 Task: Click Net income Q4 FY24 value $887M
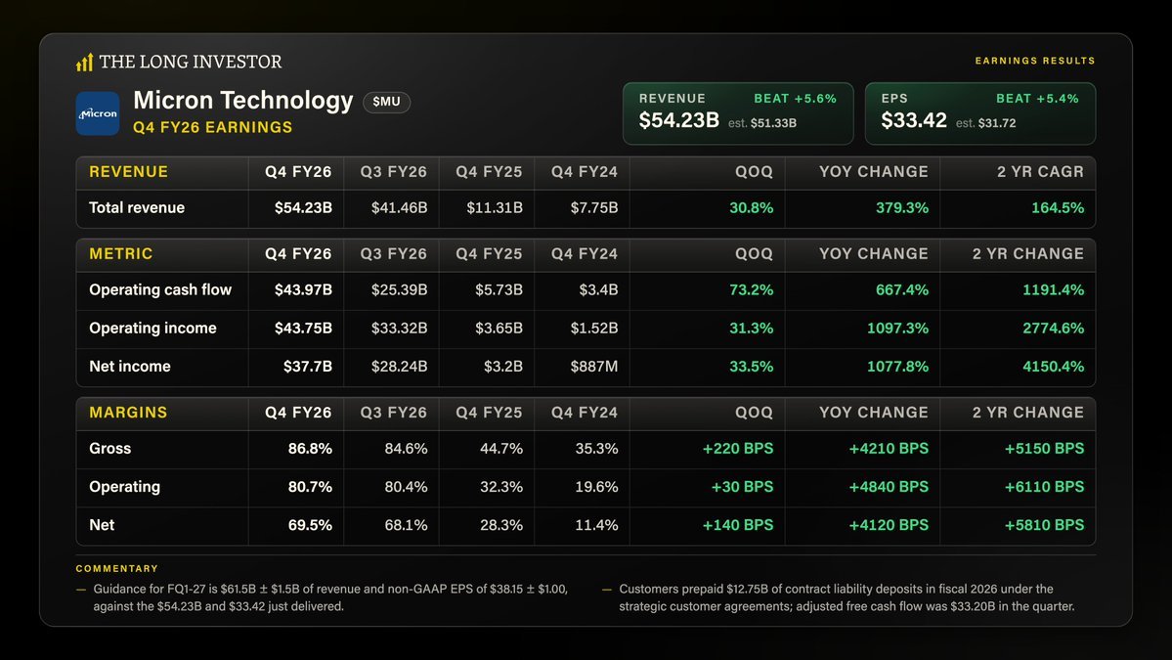tap(593, 367)
